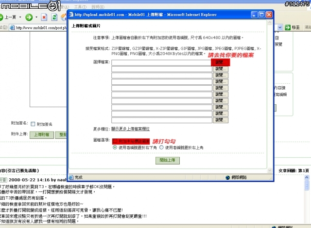Open the address bar history dropdown
Image resolution: width=311 pixels, height=228 pixels.
280,27
